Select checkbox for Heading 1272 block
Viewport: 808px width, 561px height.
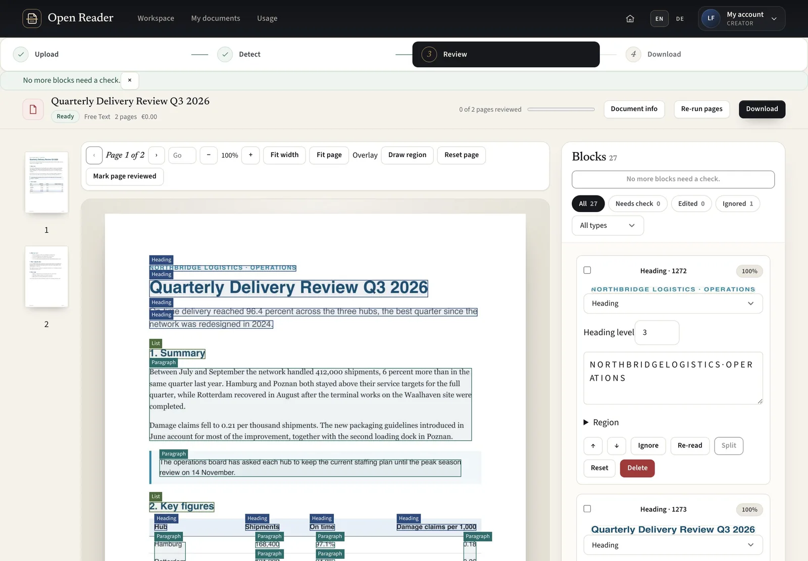(x=587, y=270)
